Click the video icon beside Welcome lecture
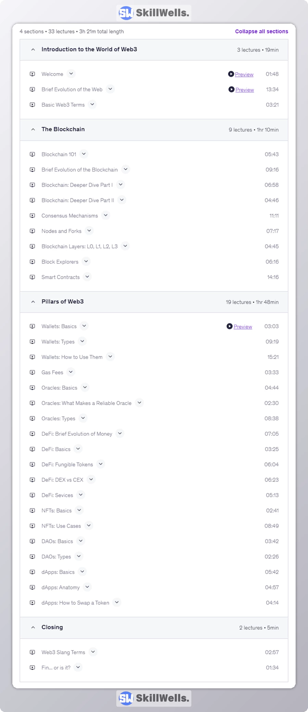This screenshot has width=308, height=712. [x=33, y=74]
